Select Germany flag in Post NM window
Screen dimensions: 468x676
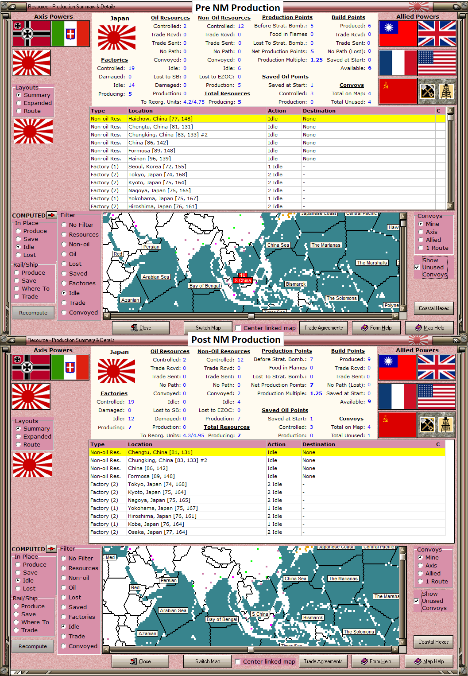[31, 367]
